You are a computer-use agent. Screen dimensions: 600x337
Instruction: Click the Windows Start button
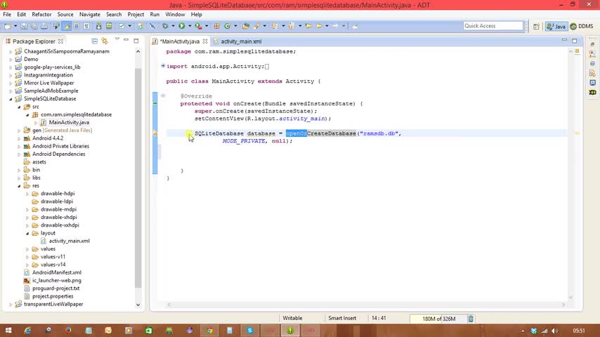point(8,330)
